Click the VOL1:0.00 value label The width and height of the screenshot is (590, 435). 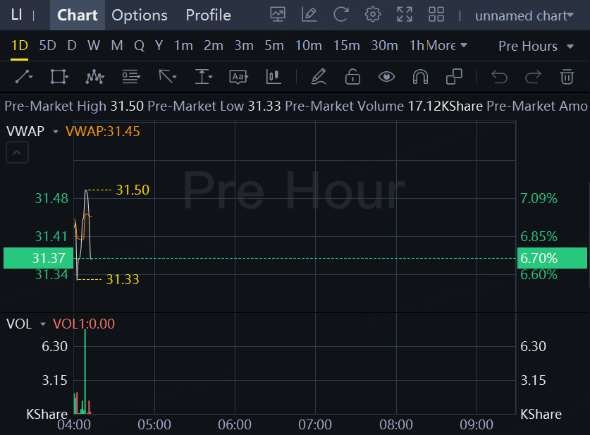tap(84, 324)
